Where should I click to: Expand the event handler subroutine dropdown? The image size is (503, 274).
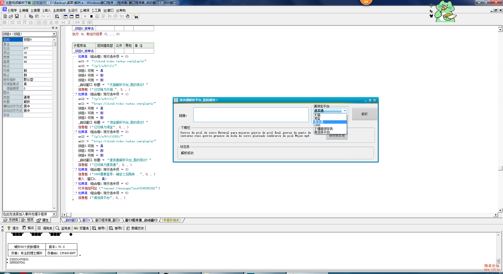pyautogui.click(x=54, y=214)
